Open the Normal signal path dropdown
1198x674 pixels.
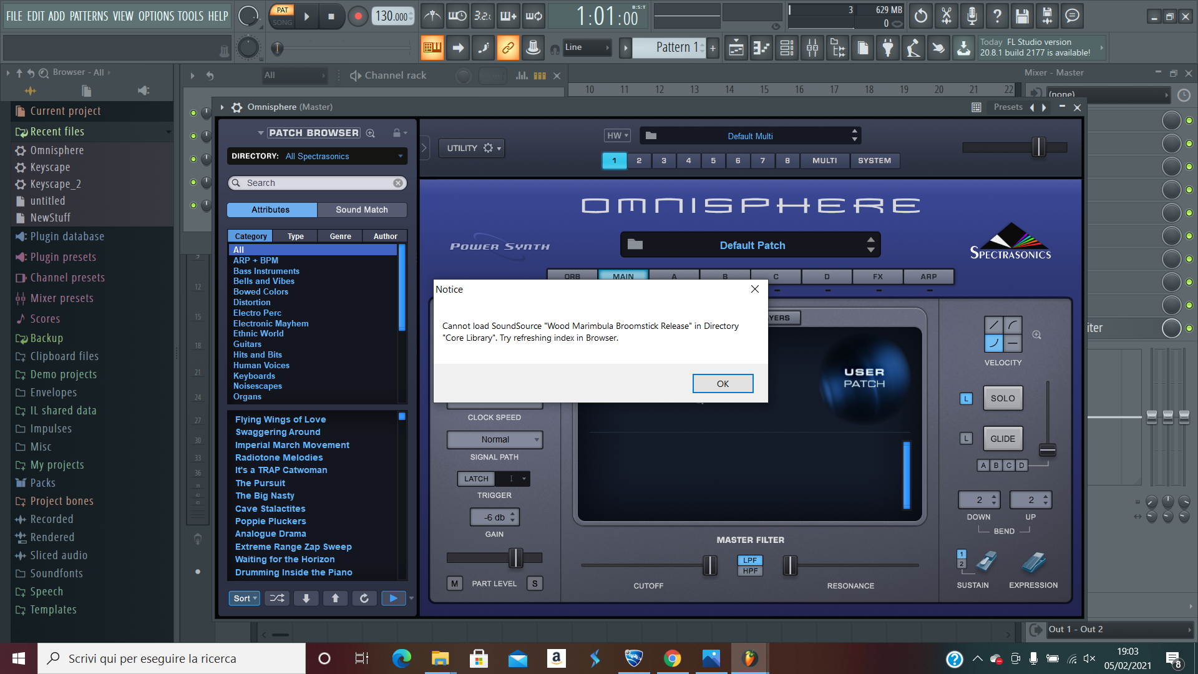click(495, 439)
